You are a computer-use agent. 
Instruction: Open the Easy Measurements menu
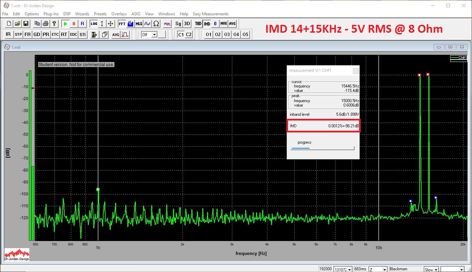pos(210,14)
